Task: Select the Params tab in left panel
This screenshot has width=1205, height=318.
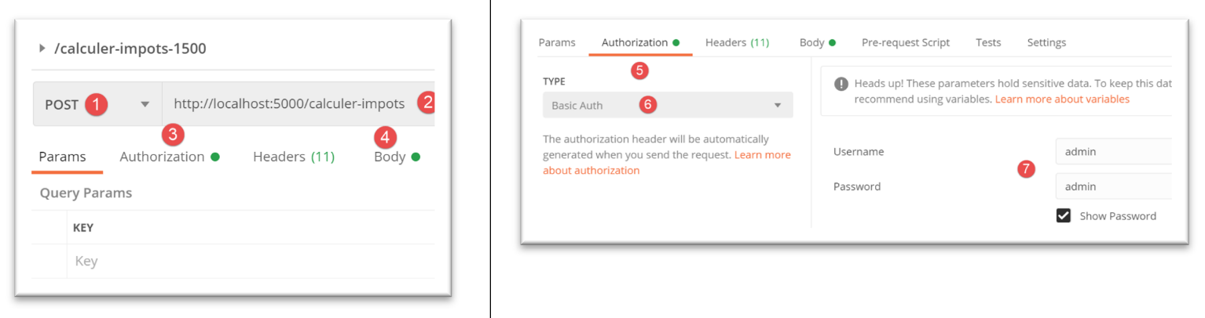Action: click(62, 157)
